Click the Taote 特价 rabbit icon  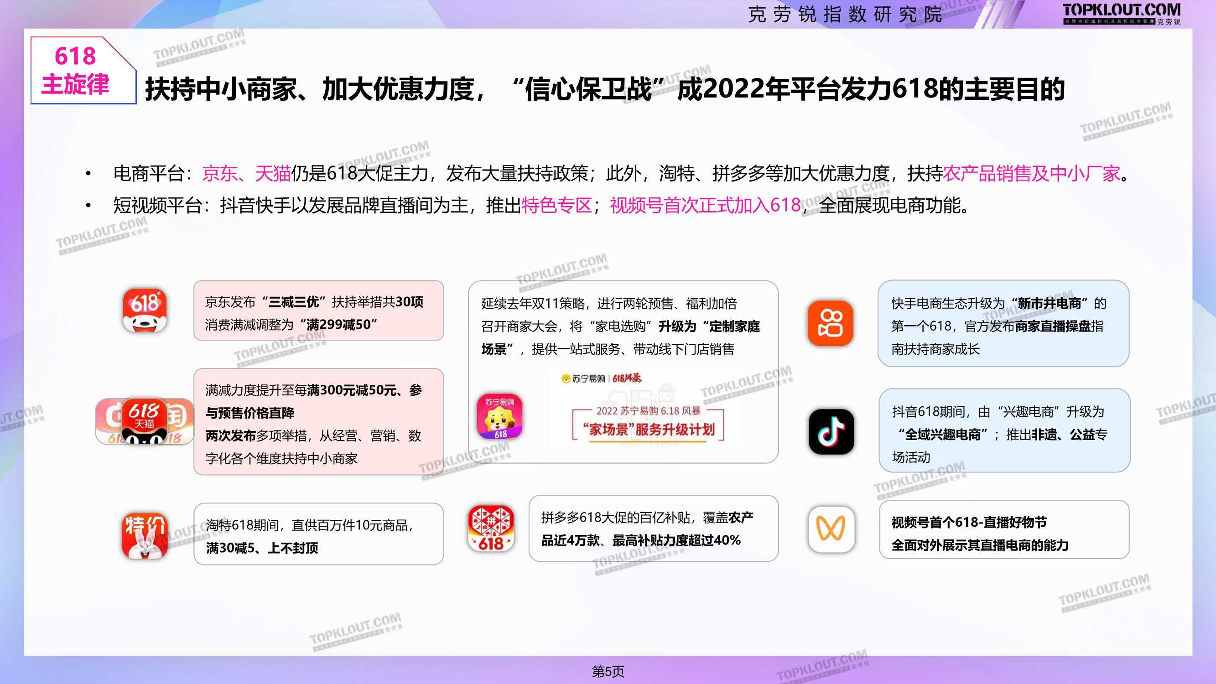(145, 536)
